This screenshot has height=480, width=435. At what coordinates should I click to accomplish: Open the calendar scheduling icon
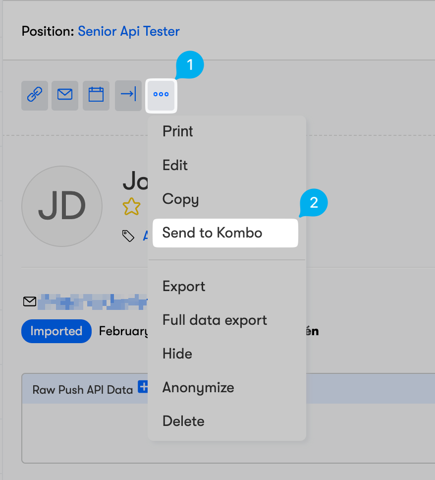point(96,94)
